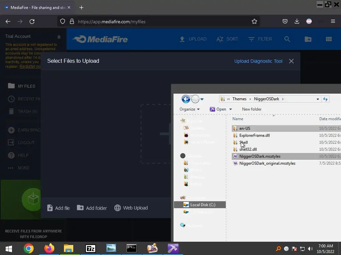Switch to grid view icon
This screenshot has height=255, width=341.
click(329, 39)
